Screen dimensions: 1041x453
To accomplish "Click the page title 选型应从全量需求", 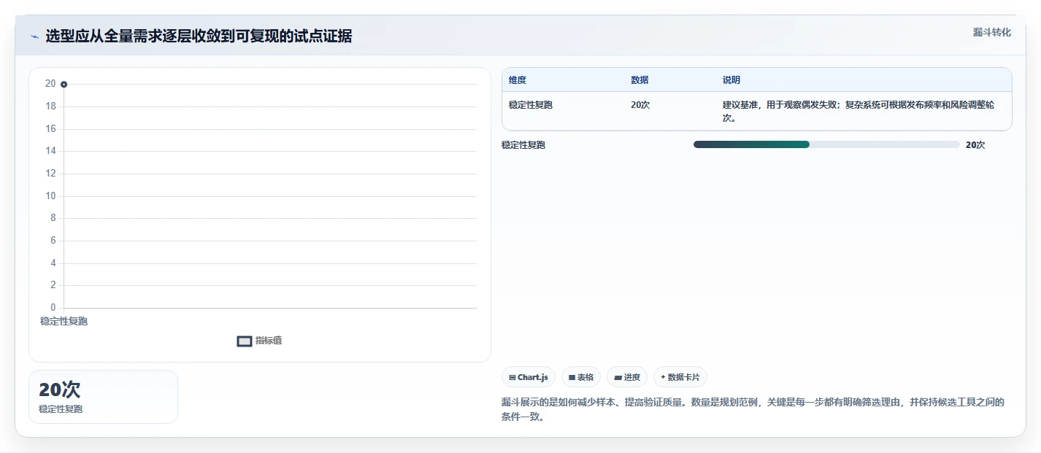I will [x=199, y=36].
